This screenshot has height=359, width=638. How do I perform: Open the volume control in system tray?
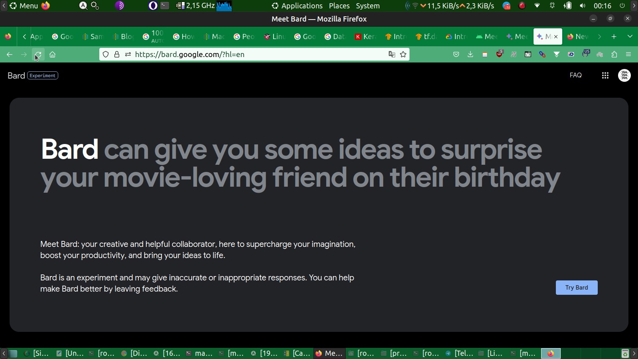(583, 6)
